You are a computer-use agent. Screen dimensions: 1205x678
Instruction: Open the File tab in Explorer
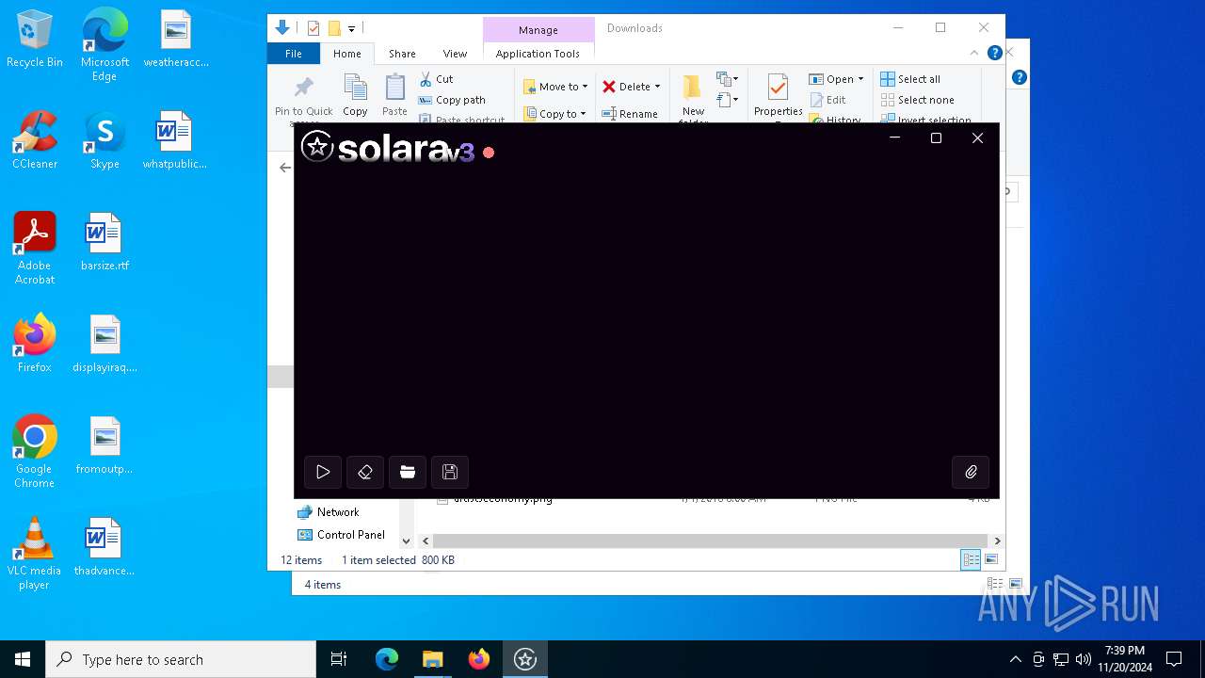[x=294, y=54]
